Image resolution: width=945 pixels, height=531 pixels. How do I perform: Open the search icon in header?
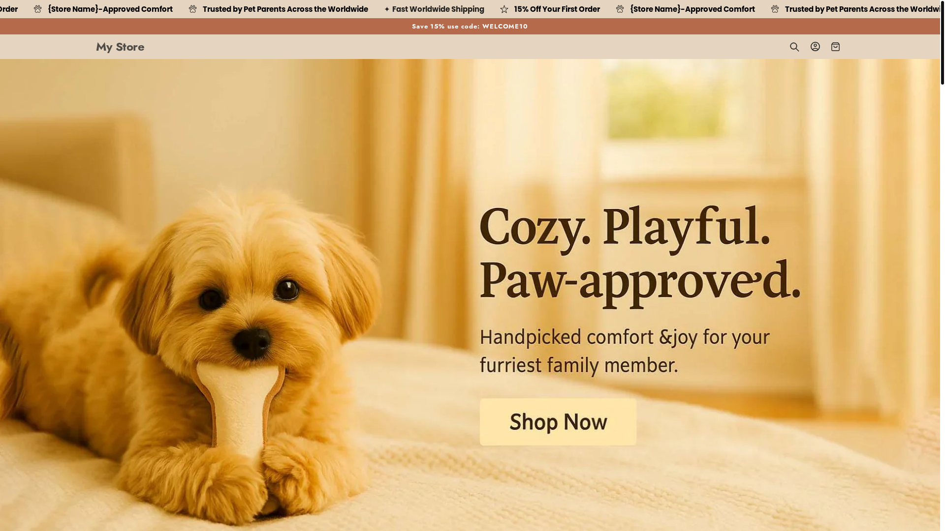[794, 47]
